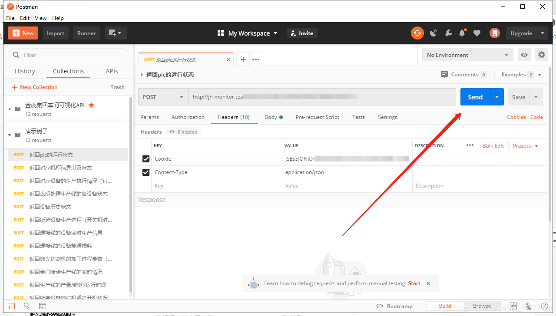Switch to Browse mode
Screen dimensions: 556x316
click(482, 306)
